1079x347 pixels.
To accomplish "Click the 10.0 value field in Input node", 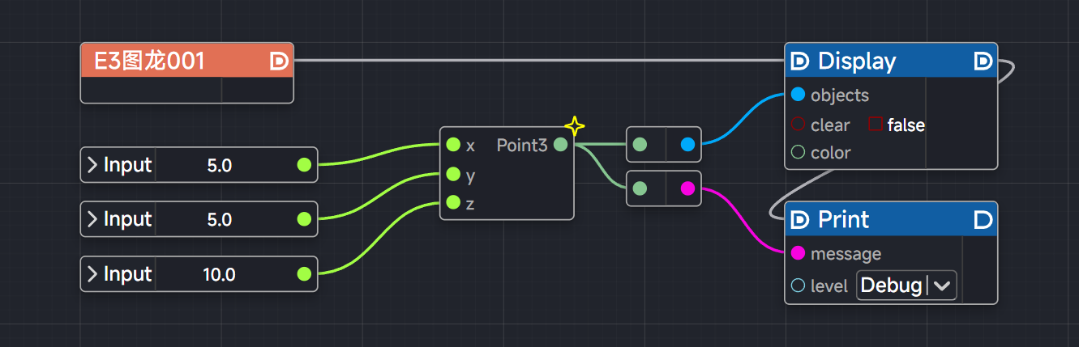I will point(219,275).
